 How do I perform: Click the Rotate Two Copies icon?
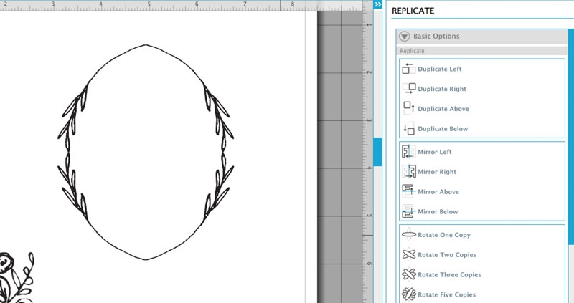coord(409,254)
